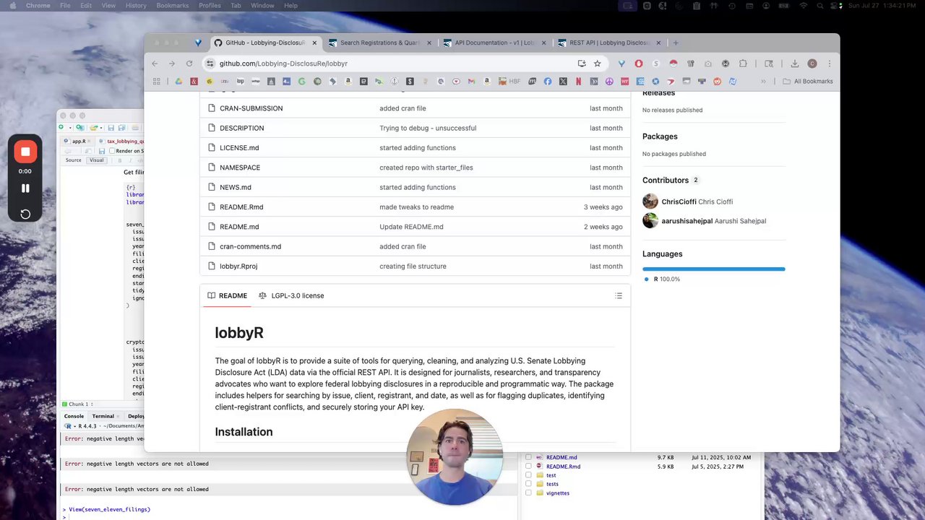Image resolution: width=925 pixels, height=520 pixels.
Task: Select the README tab on GitHub
Action: [x=228, y=295]
